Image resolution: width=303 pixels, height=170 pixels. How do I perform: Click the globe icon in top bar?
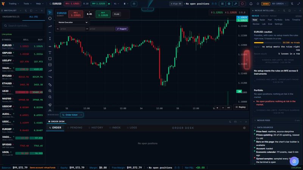click(229, 4)
